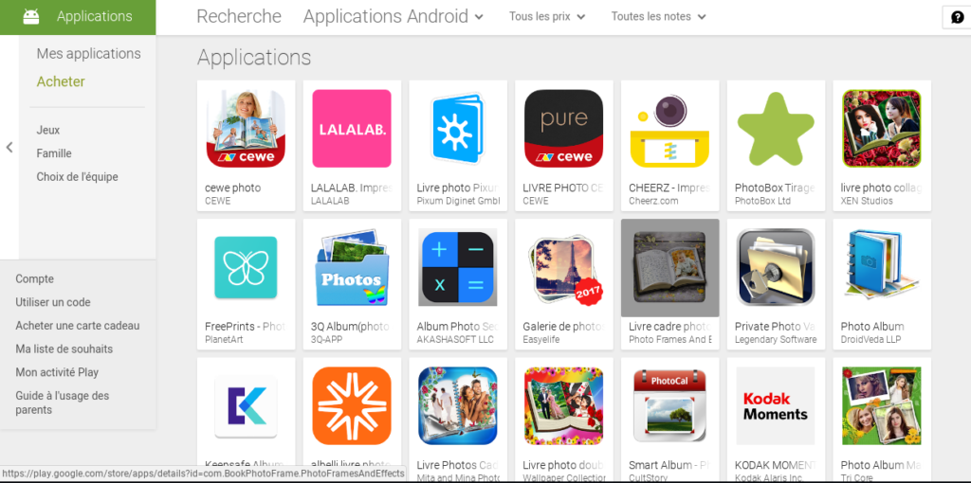Select the Jeux category
Screen dimensions: 971x483
pyautogui.click(x=48, y=130)
